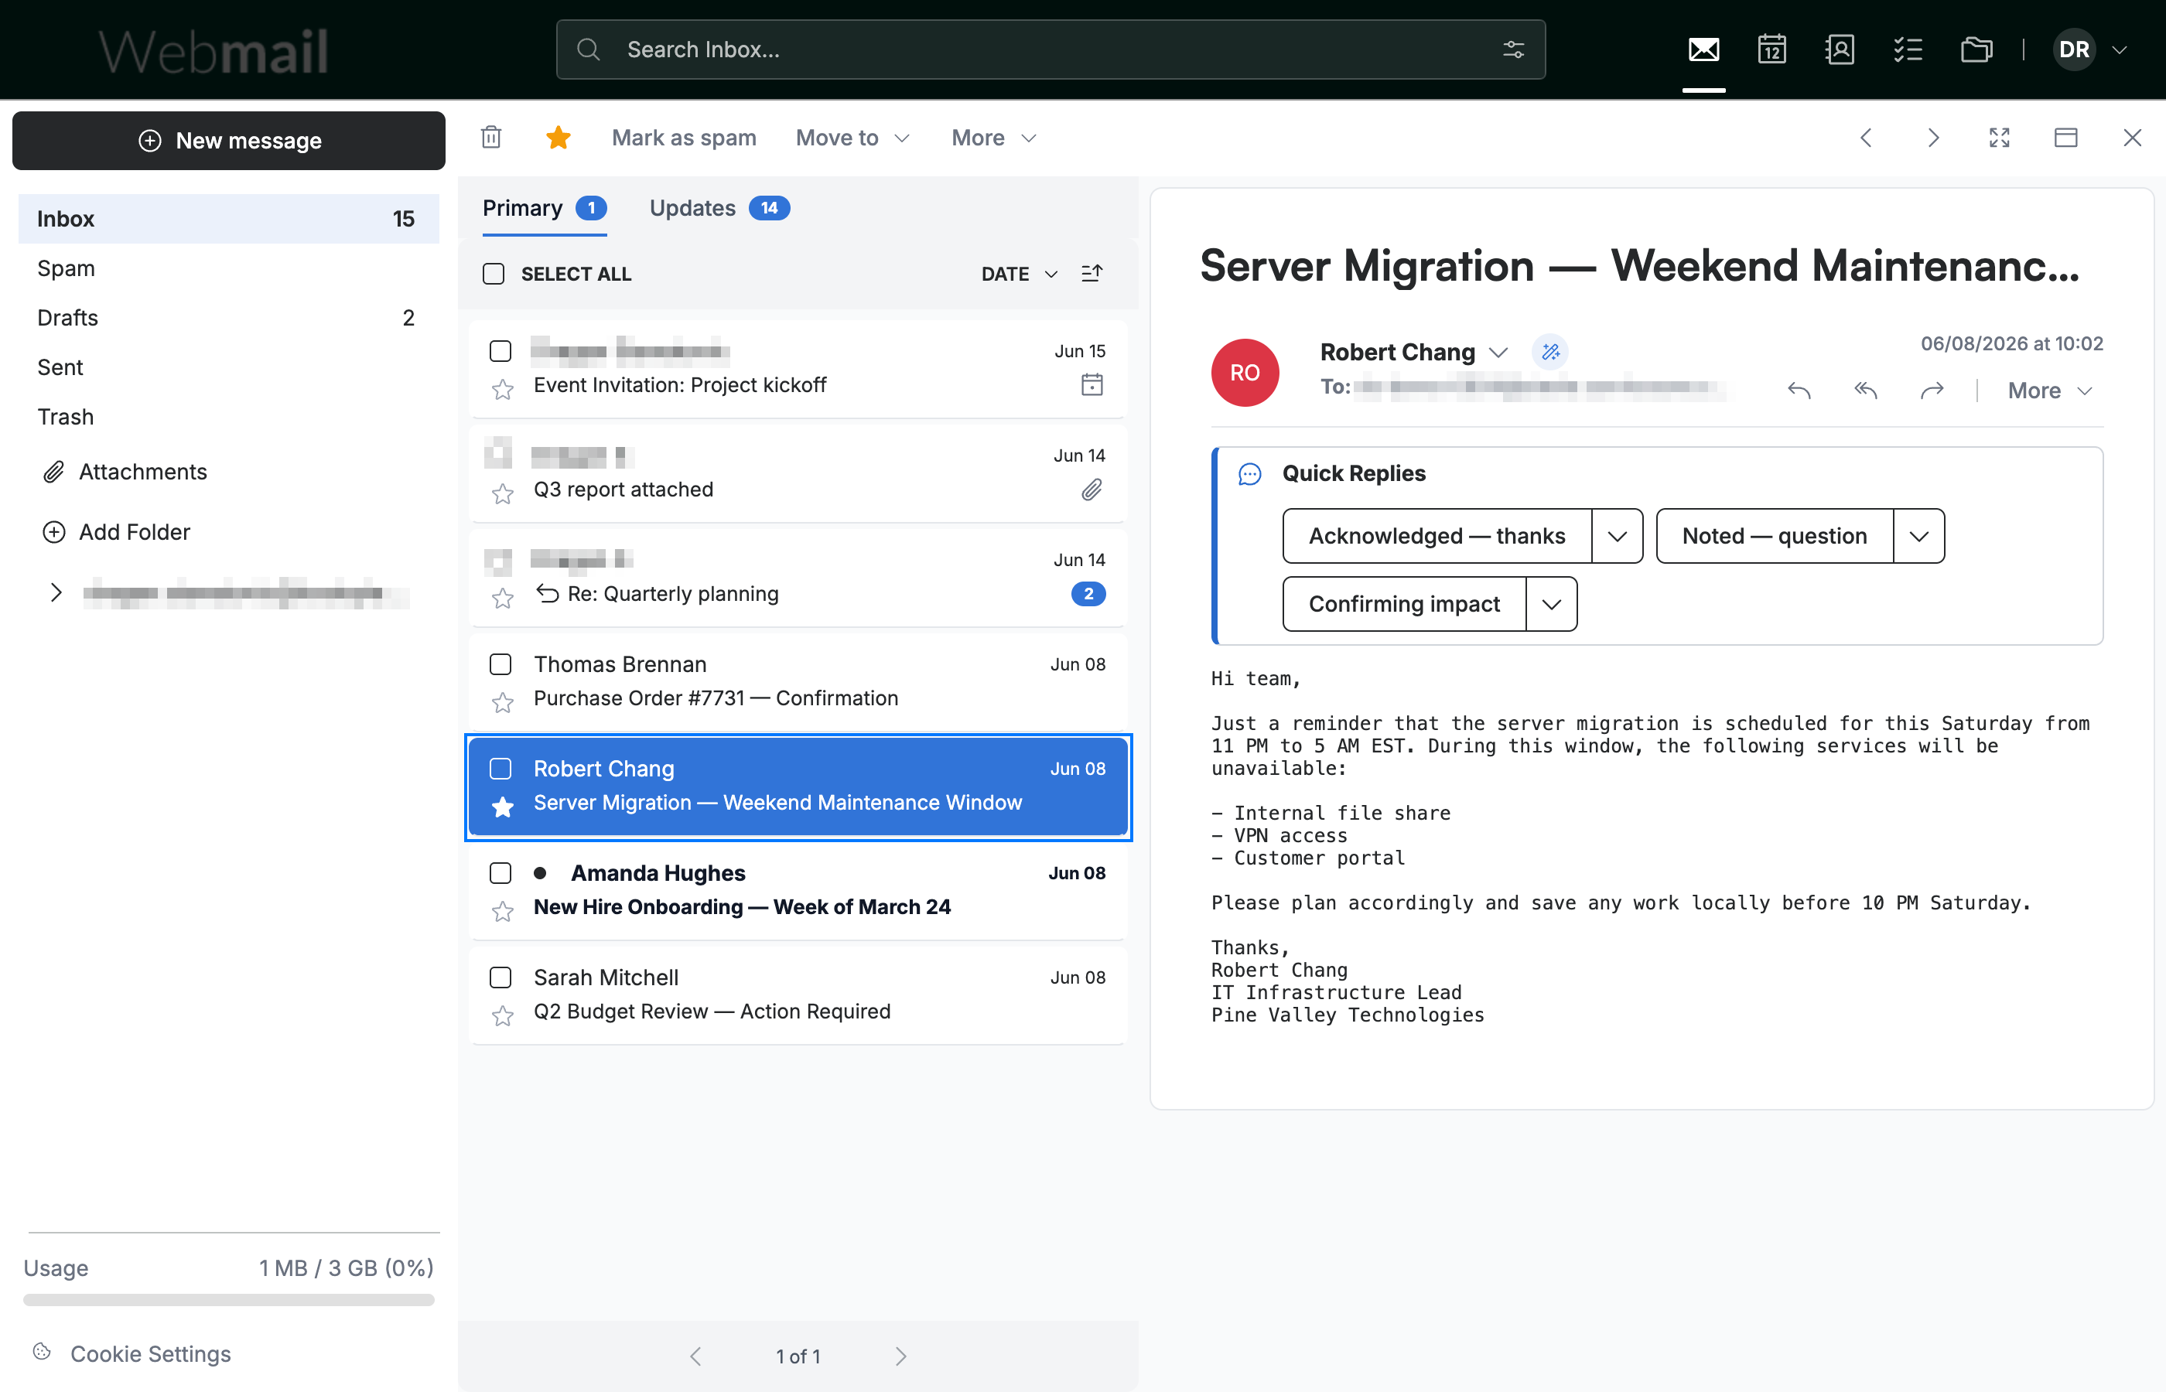Expand Acknowledged — thanks reply options arrow
2166x1392 pixels.
pyautogui.click(x=1618, y=536)
